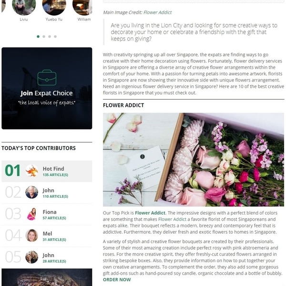Click Yuebo Yu's circular profile photo

pos(54,6)
